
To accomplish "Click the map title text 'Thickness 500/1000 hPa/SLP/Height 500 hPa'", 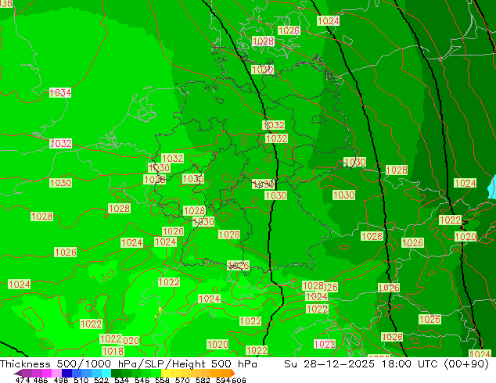I will coord(128,364).
